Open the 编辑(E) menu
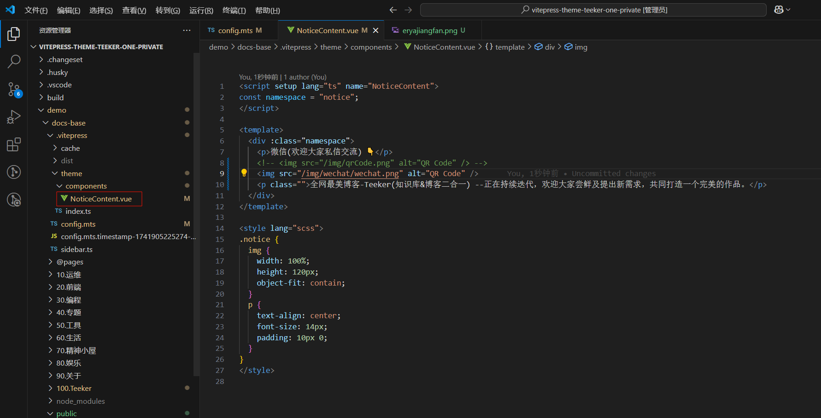Screen dimensions: 821x418 [69, 10]
